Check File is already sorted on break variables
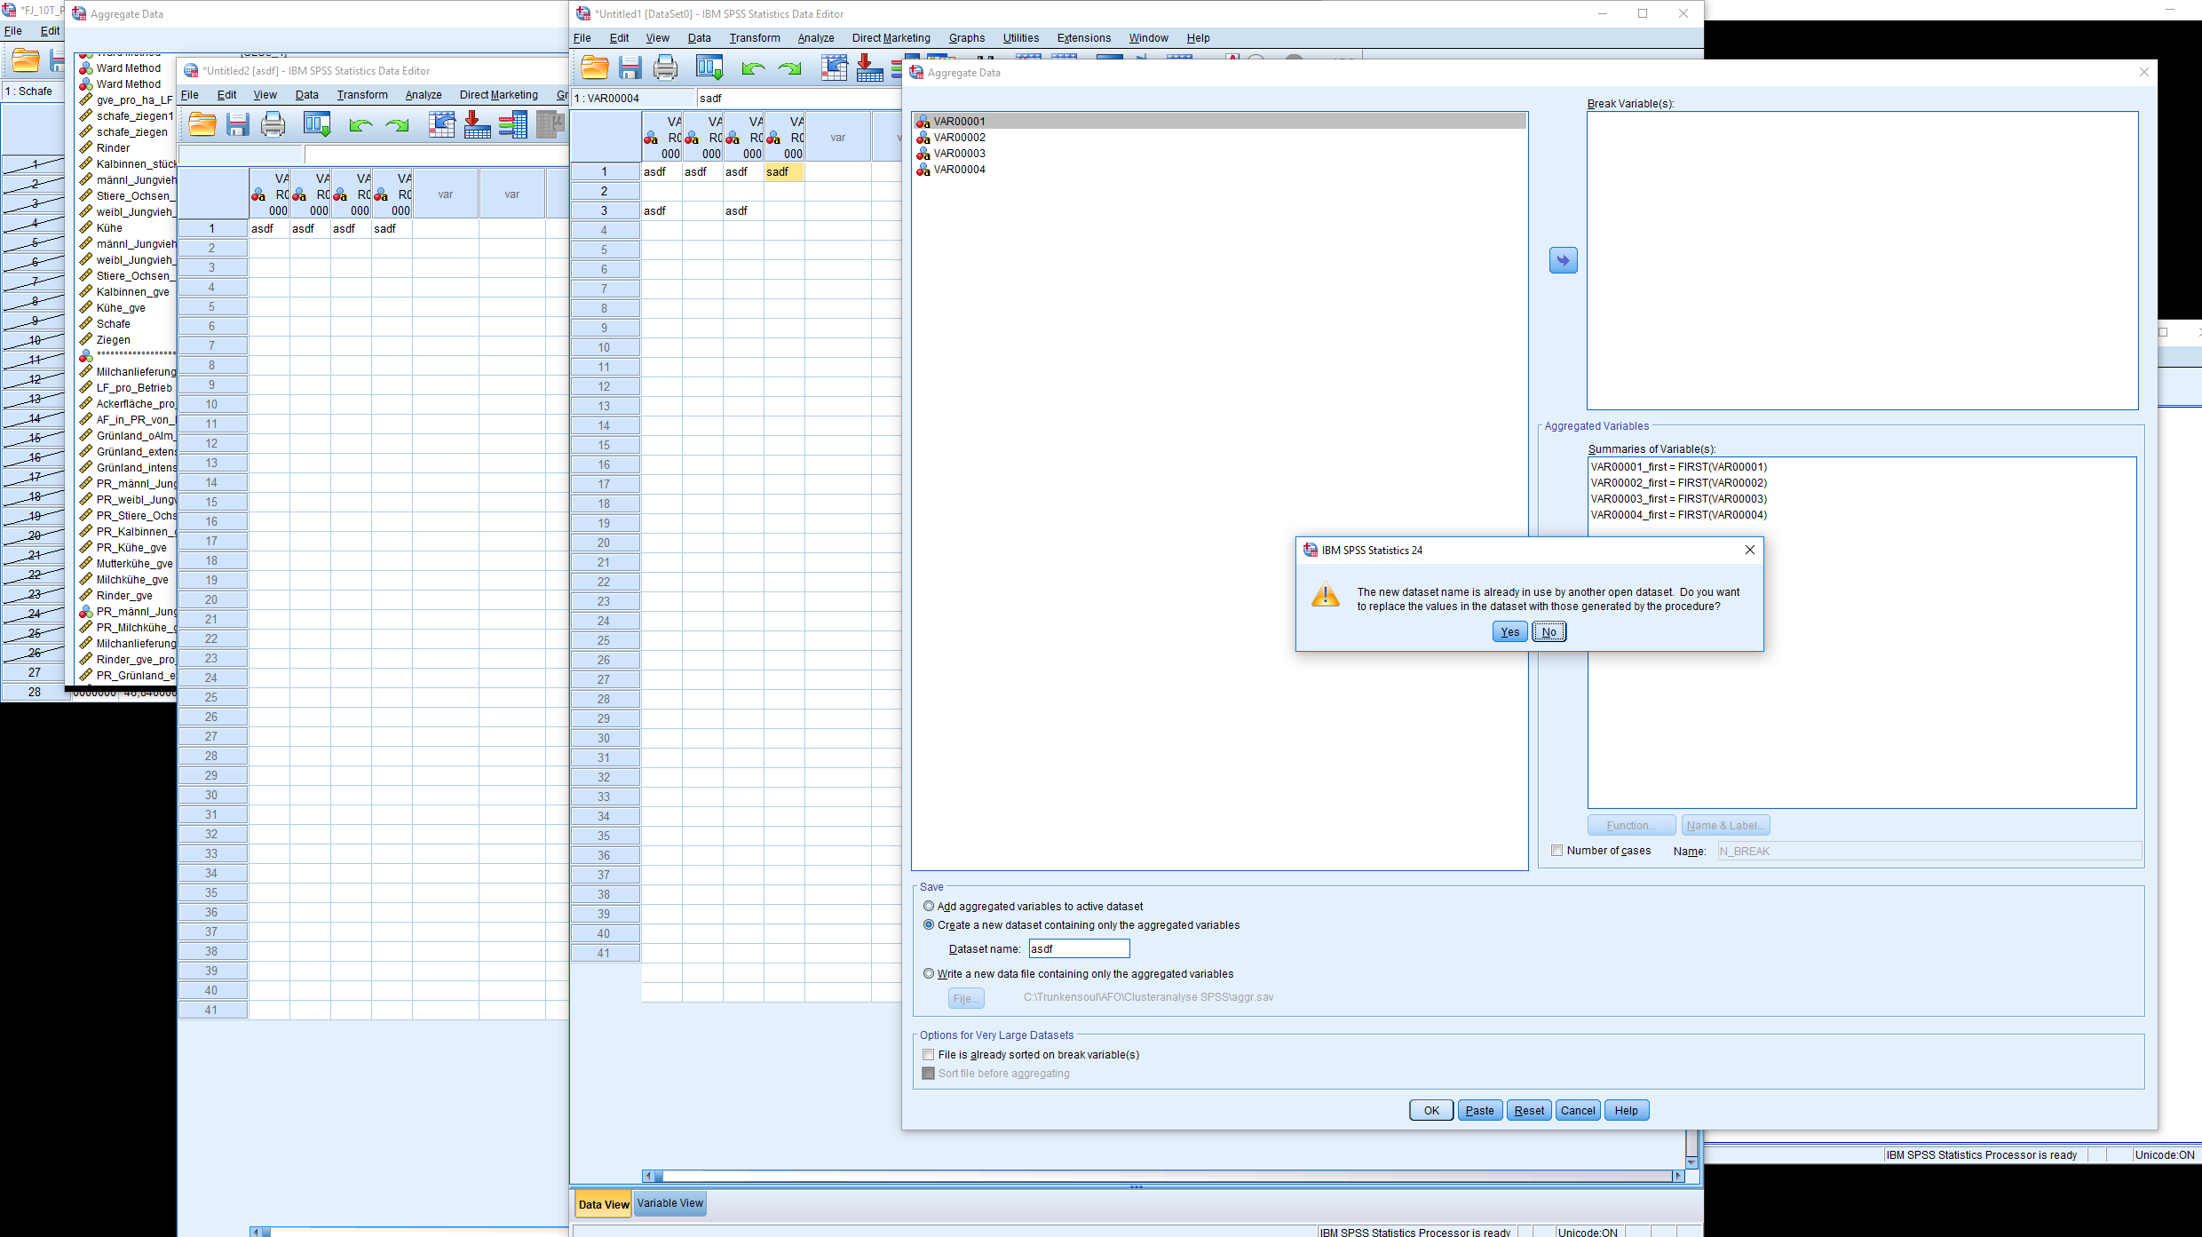Screen dimensions: 2202x1237 (929, 1055)
